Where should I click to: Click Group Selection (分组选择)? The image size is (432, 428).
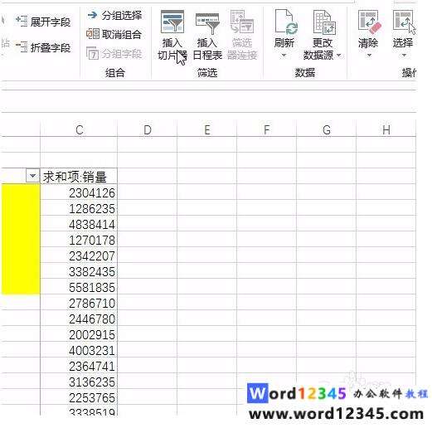(x=114, y=15)
